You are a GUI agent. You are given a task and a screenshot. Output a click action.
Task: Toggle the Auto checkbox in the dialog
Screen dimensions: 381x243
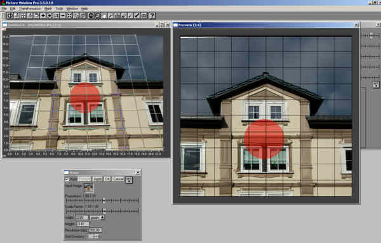[67, 180]
